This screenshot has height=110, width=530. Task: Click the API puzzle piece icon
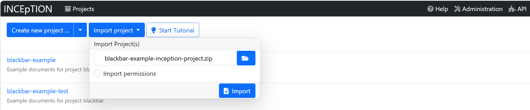click(x=512, y=9)
